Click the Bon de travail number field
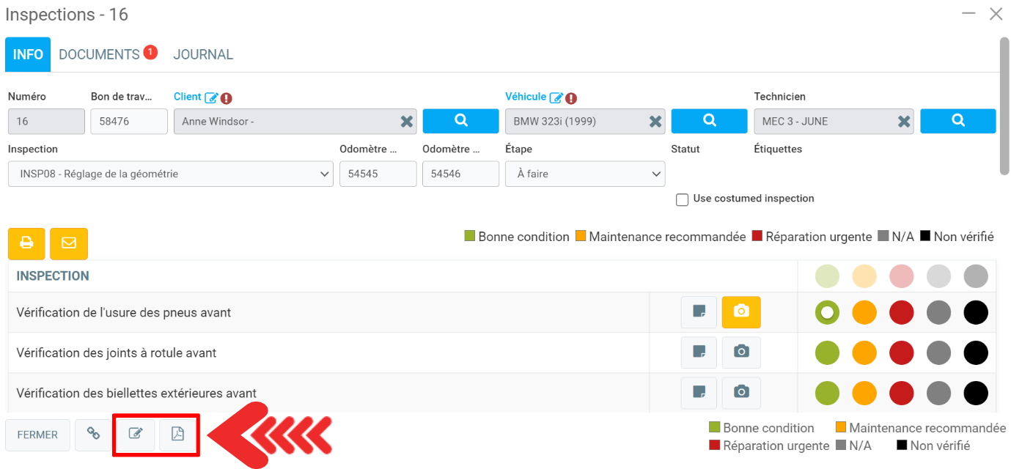 129,122
